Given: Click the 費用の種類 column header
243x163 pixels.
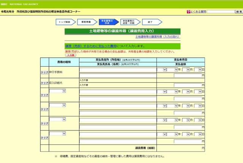Looking at the screenshot, I should 64,62.
